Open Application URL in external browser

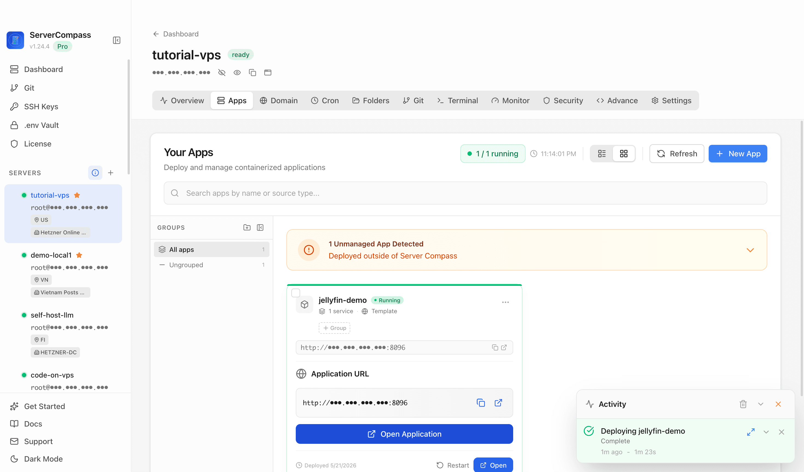[x=498, y=403]
